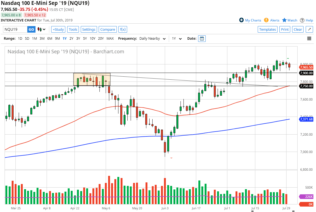The width and height of the screenshot is (316, 212).
Task: Click the Print button
Action: click(285, 29)
